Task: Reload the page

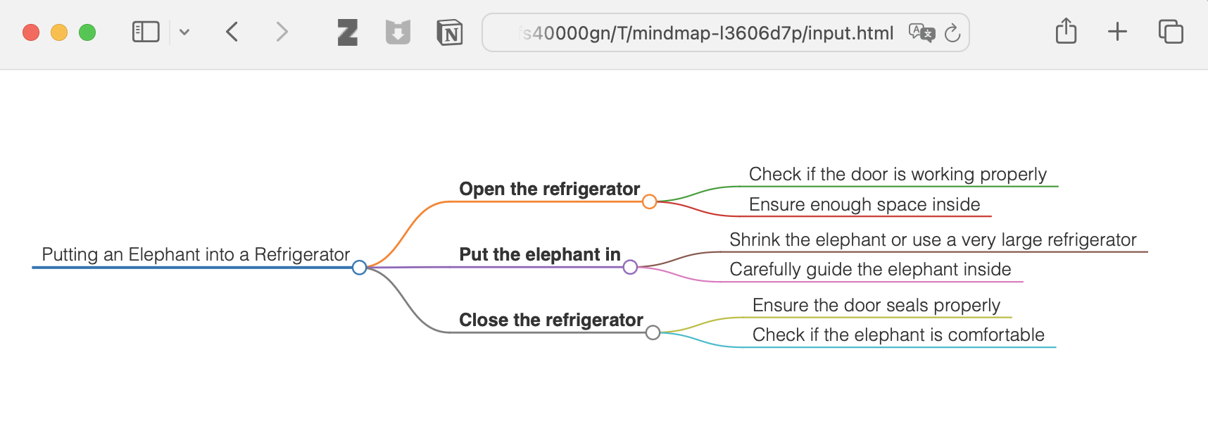Action: coord(952,32)
